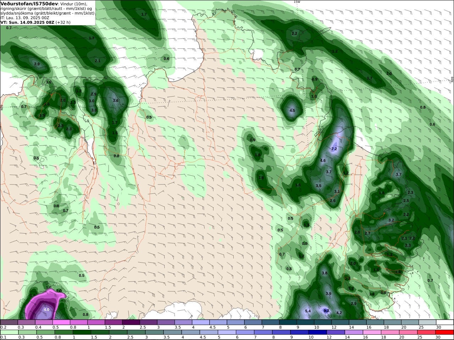The width and height of the screenshot is (454, 340).
Task: Click the 0.1 label on rain legend
Action: click(x=3, y=337)
